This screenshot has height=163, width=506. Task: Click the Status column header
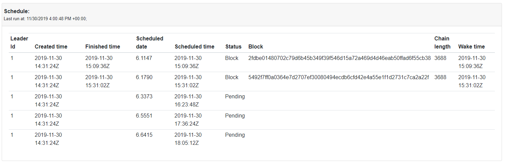[234, 46]
